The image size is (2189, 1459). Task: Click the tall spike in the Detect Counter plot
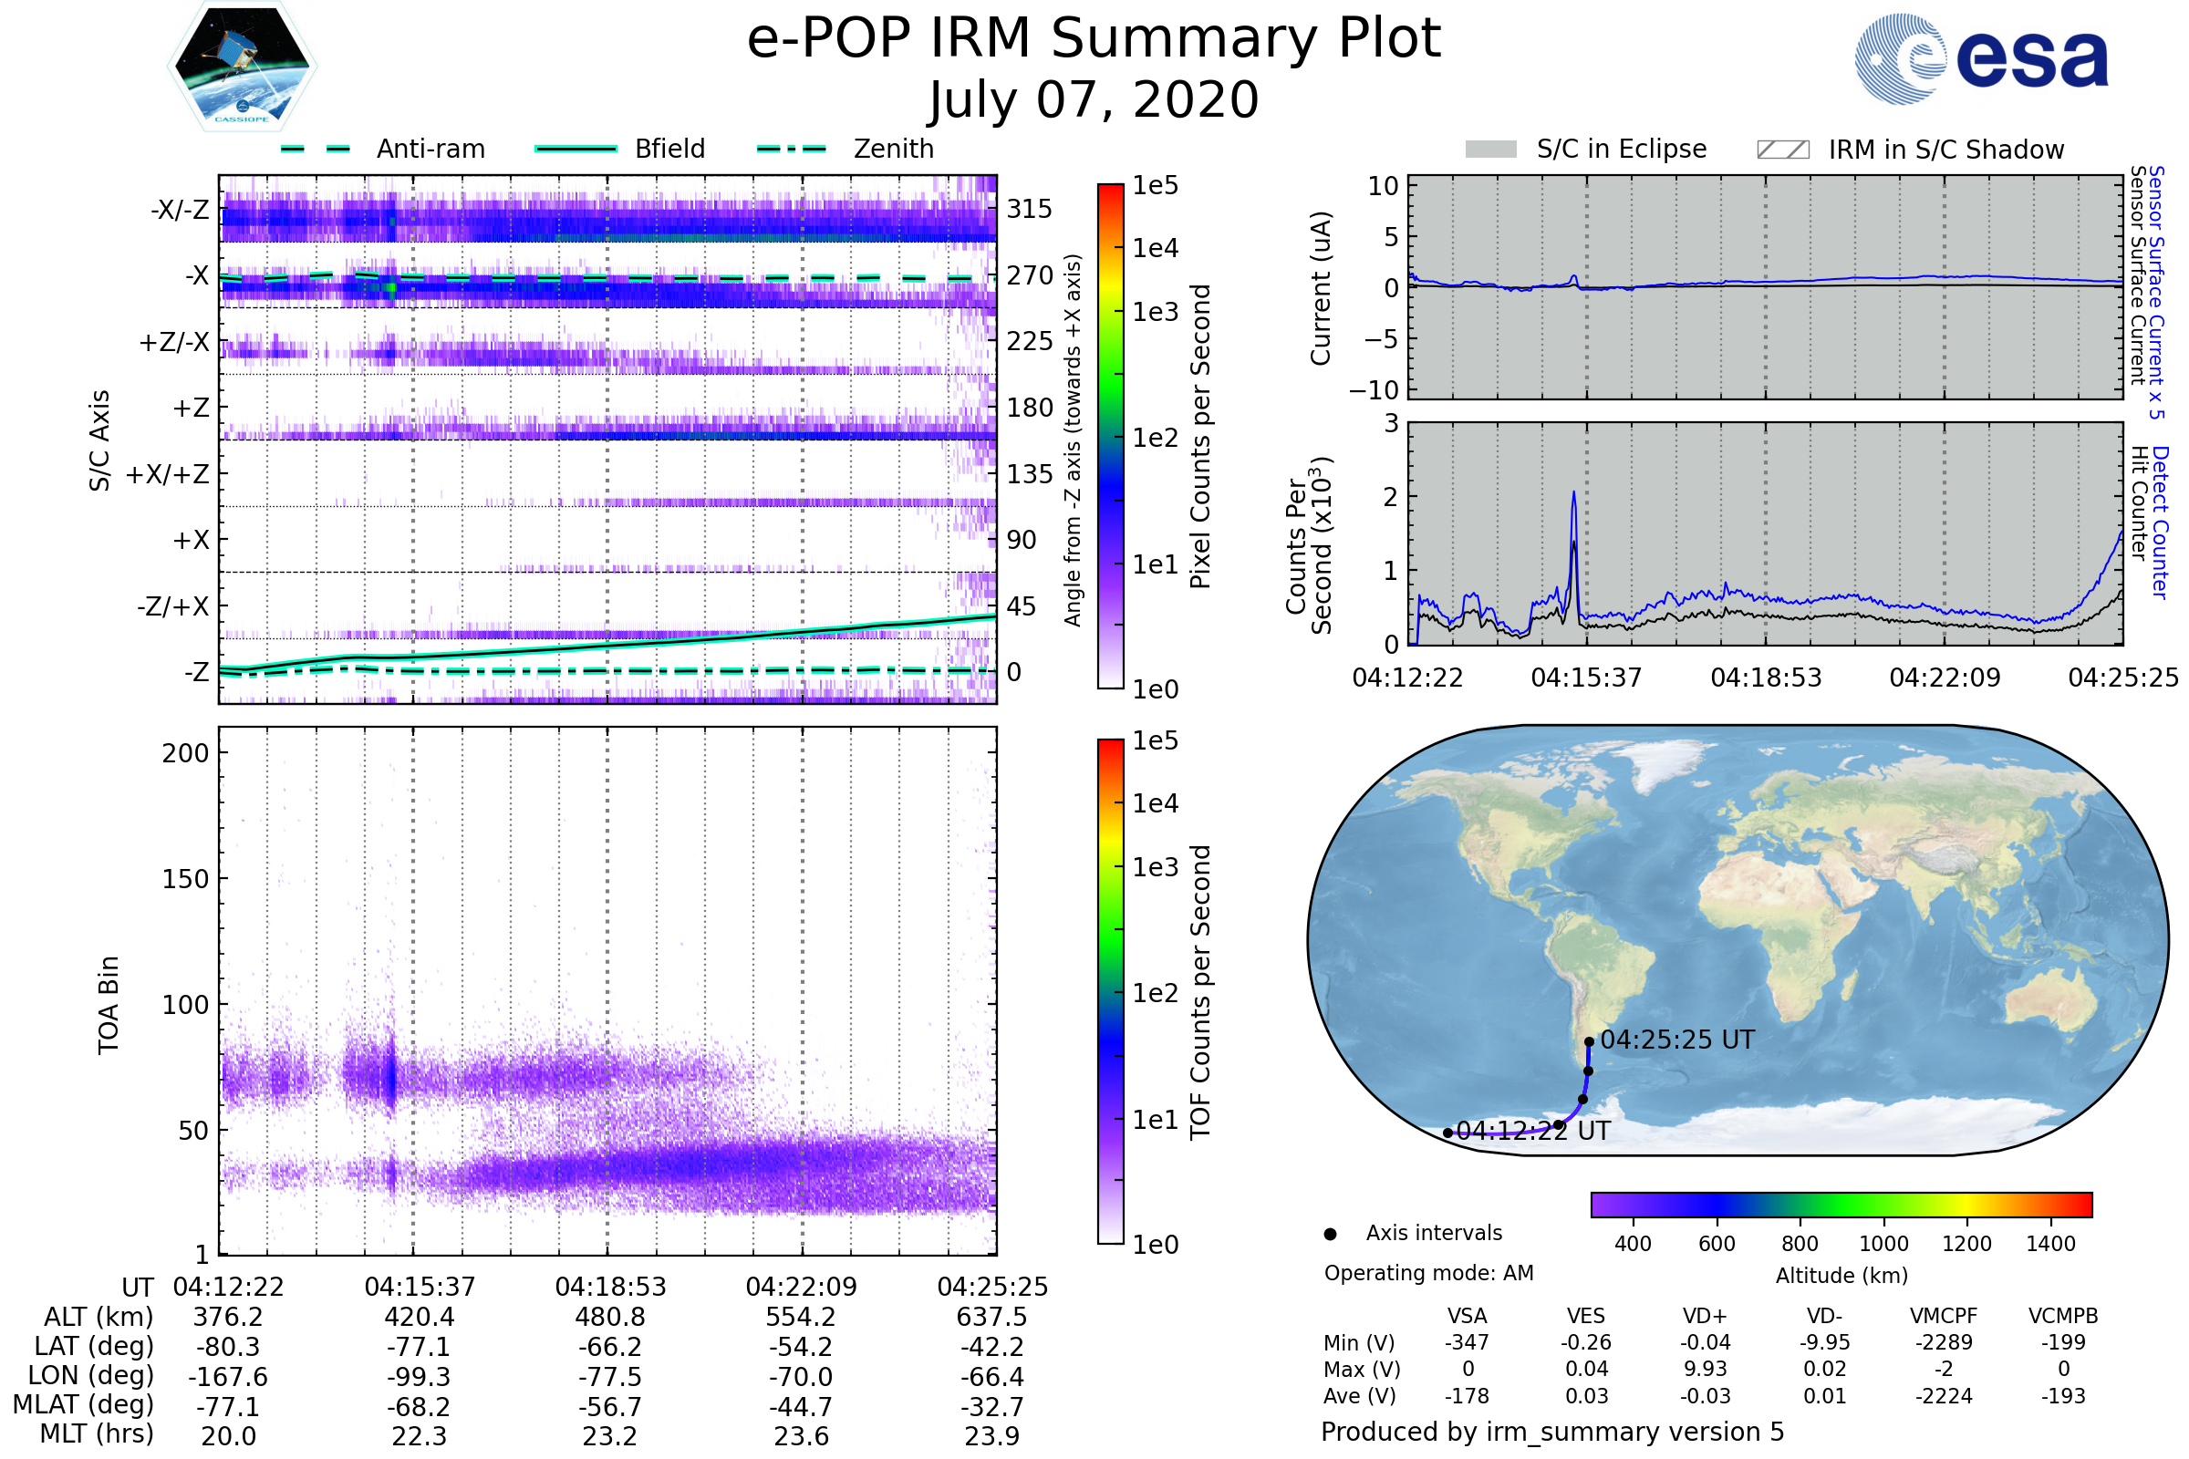coord(1574,498)
